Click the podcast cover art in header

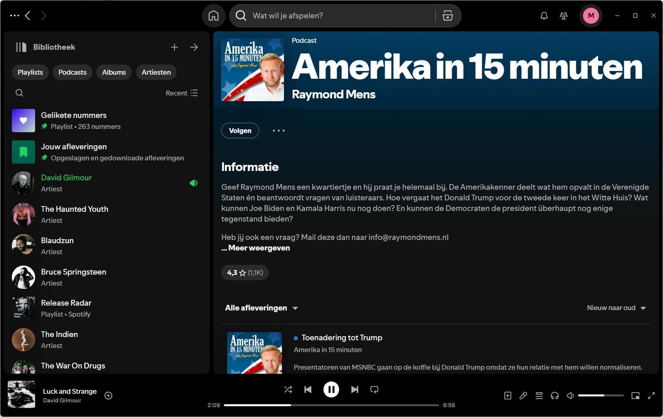(x=253, y=70)
